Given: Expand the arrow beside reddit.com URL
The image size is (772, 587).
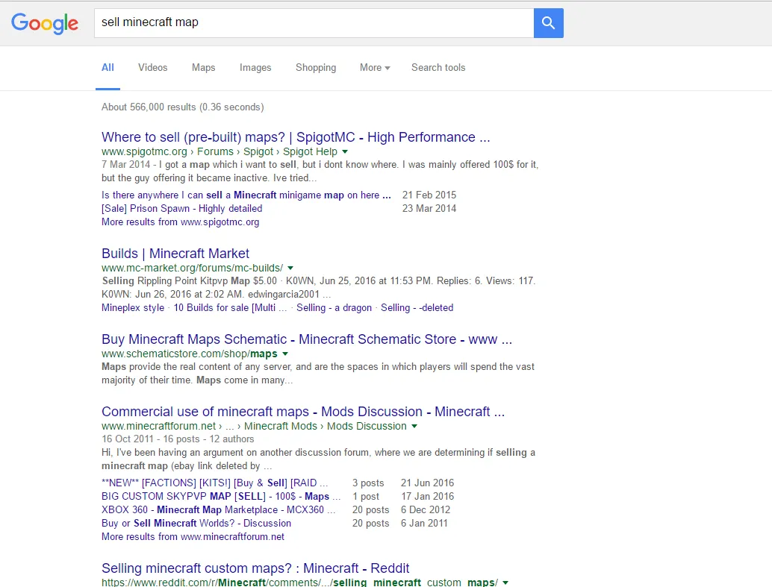Looking at the screenshot, I should (505, 583).
